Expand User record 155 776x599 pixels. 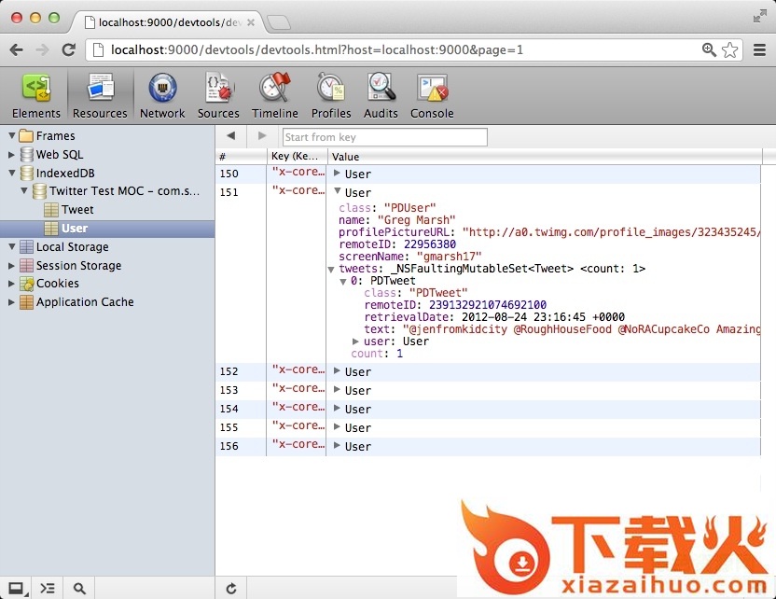(x=337, y=426)
